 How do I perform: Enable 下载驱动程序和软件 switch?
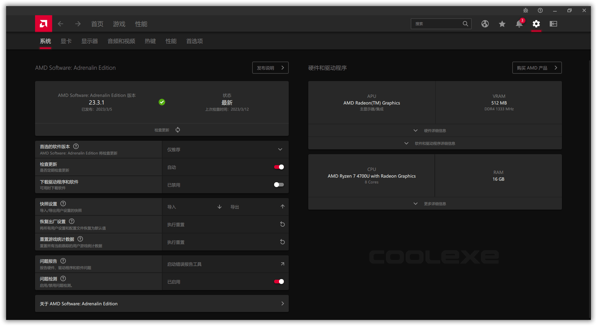click(279, 185)
